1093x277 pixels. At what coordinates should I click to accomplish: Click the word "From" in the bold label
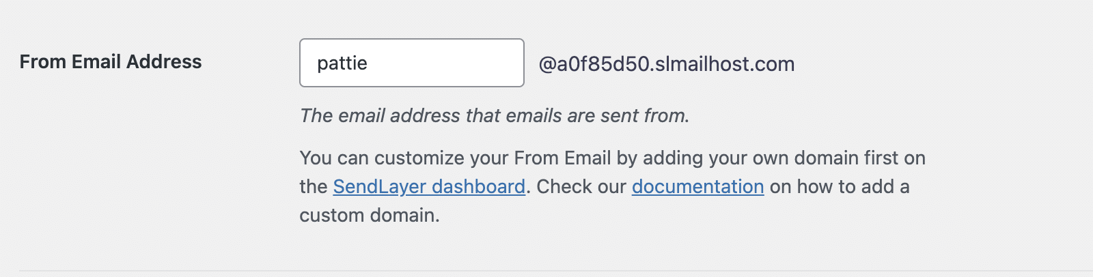42,61
